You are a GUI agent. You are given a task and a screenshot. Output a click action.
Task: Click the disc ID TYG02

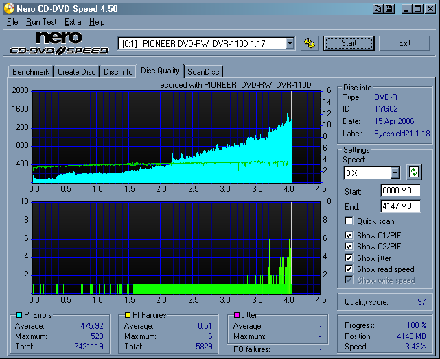[x=386, y=109]
